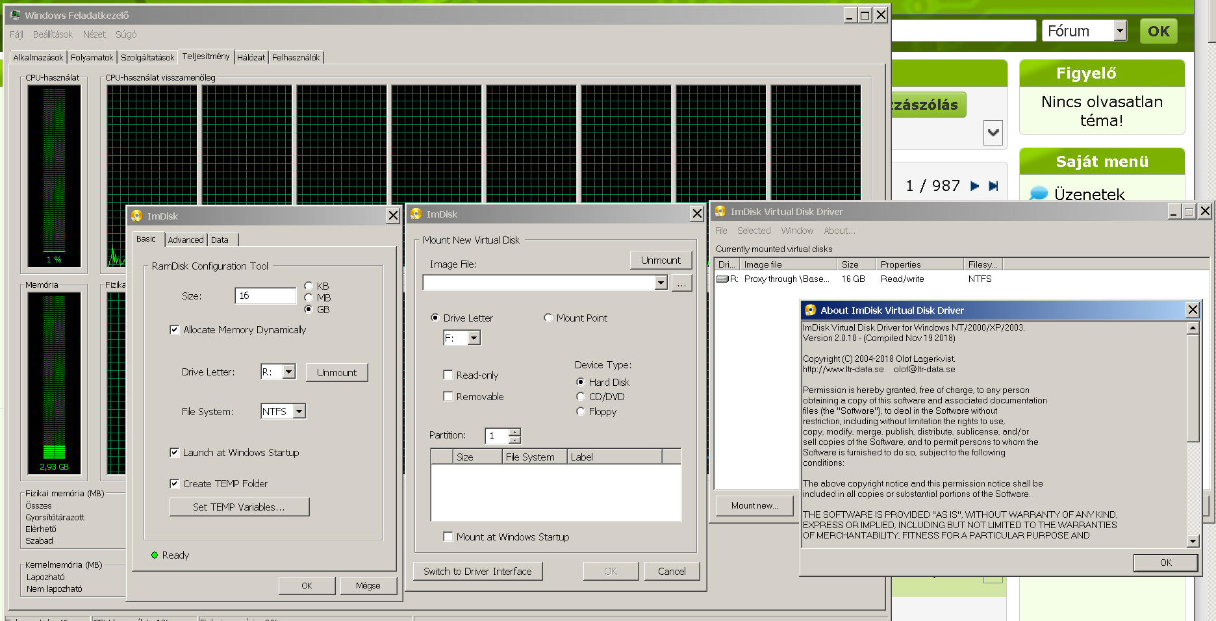Enable the Read-only checkbox
Screen dimensions: 1216x621
click(448, 375)
